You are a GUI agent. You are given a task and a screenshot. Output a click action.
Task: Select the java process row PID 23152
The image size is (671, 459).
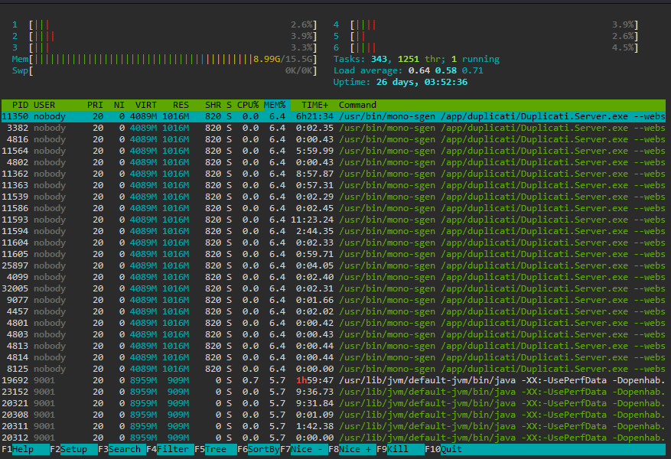pos(334,392)
